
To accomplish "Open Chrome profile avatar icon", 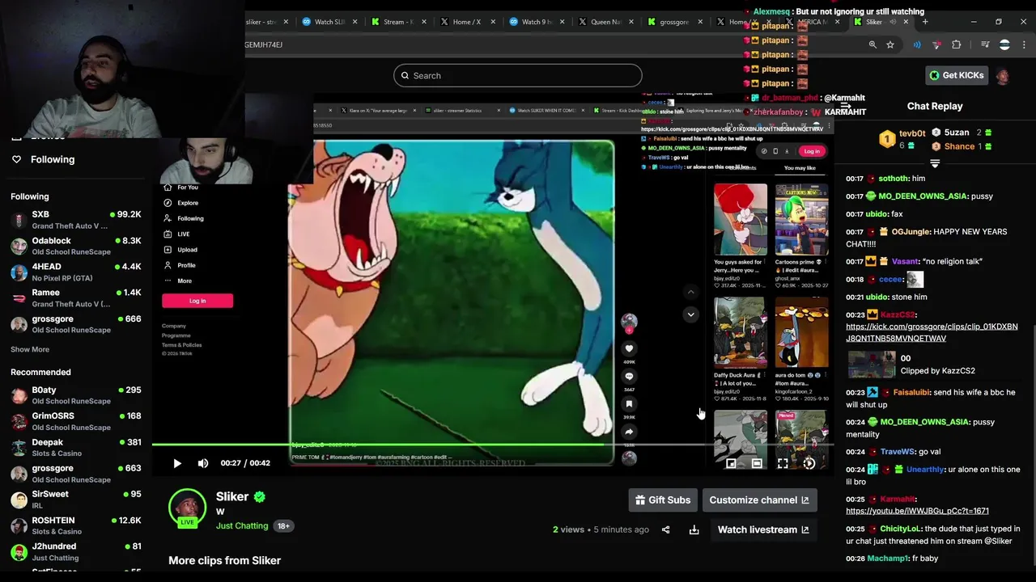I will coord(1004,44).
